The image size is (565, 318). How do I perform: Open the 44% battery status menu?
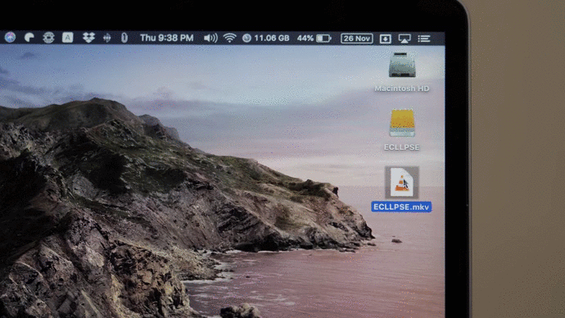tap(314, 39)
